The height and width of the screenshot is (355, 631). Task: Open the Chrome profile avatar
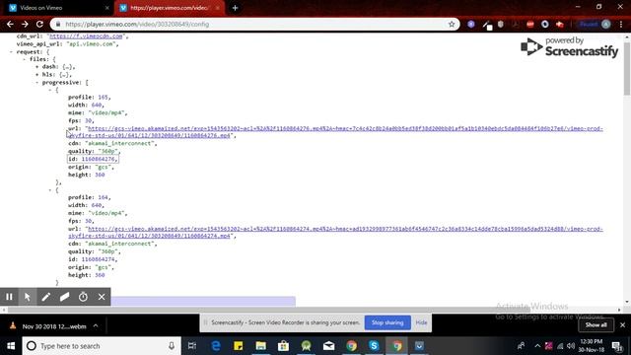pos(606,24)
